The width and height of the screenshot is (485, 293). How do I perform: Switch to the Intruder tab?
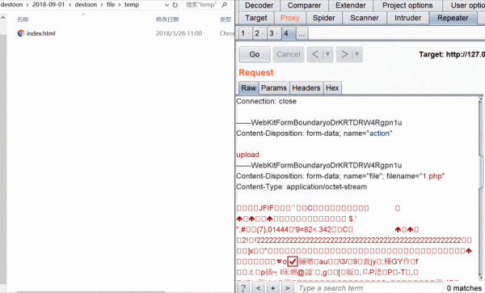(x=407, y=18)
